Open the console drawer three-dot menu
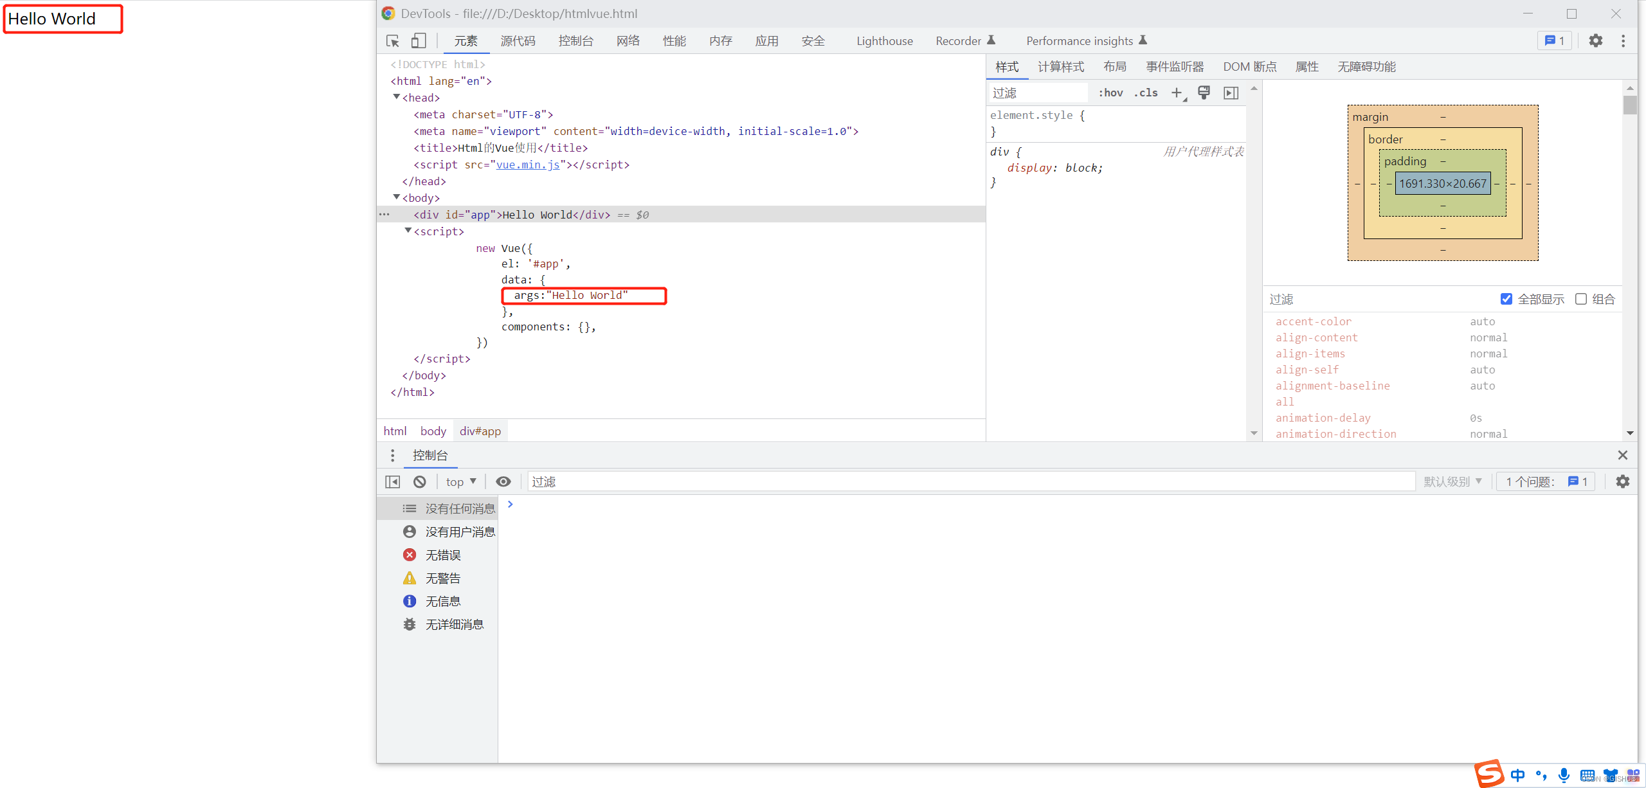The width and height of the screenshot is (1646, 788). coord(393,455)
